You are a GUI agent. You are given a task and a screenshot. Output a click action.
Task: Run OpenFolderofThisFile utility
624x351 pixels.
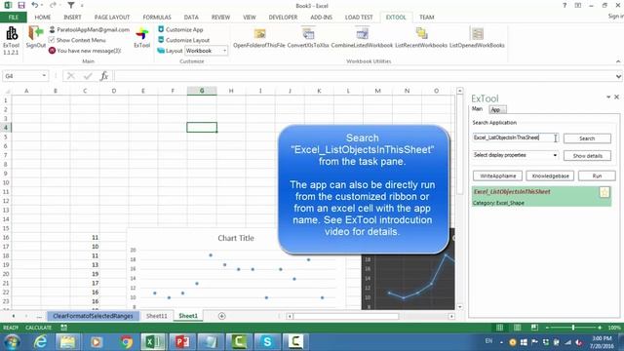(x=259, y=38)
